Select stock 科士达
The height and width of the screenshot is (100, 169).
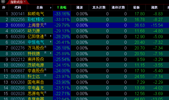(x=34, y=76)
